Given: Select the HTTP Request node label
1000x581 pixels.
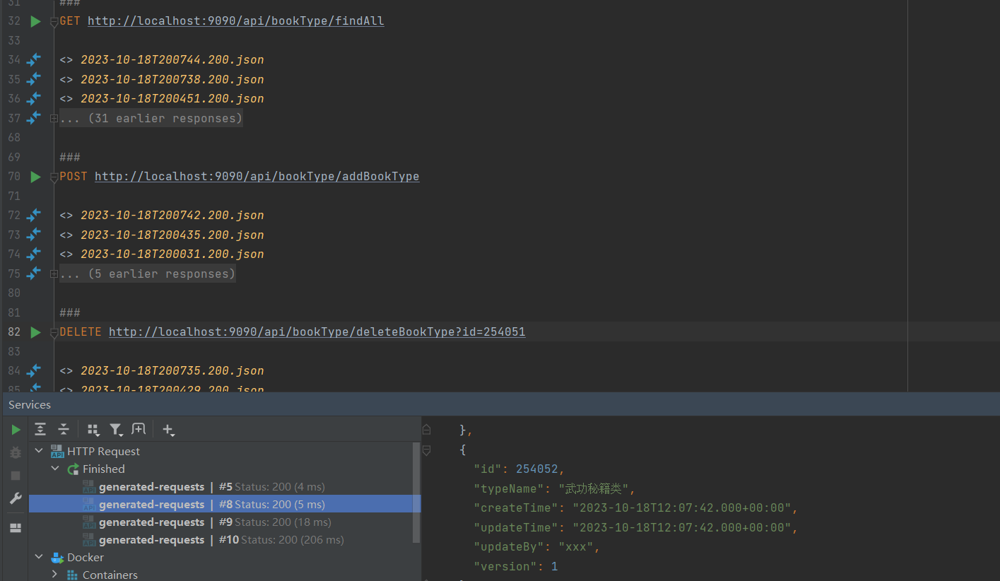Looking at the screenshot, I should pos(104,452).
